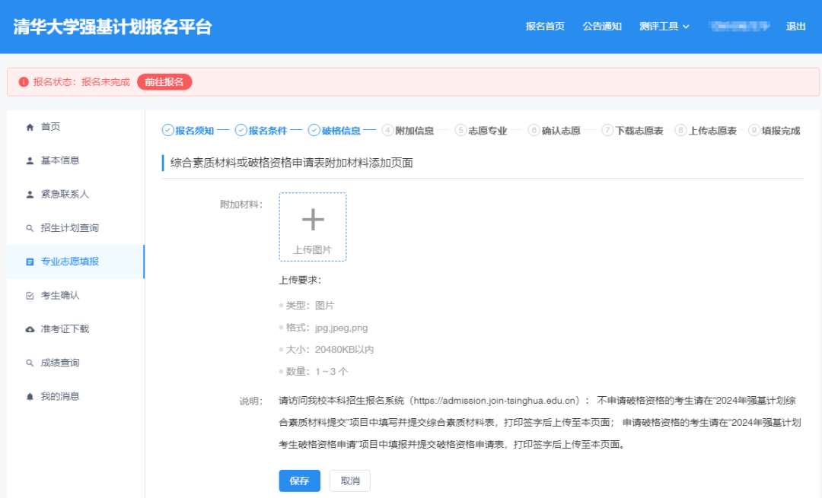Click the 清华大学强基计划报名平台 title
The width and height of the screenshot is (822, 498).
click(112, 27)
